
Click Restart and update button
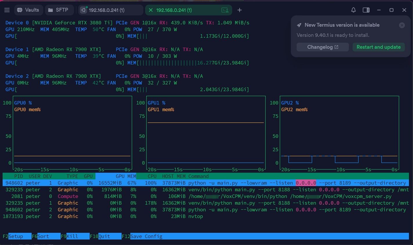click(378, 47)
